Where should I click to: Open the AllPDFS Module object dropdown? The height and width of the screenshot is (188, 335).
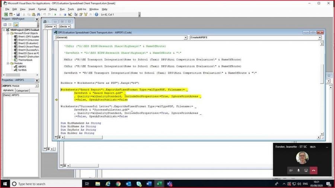click(37, 86)
